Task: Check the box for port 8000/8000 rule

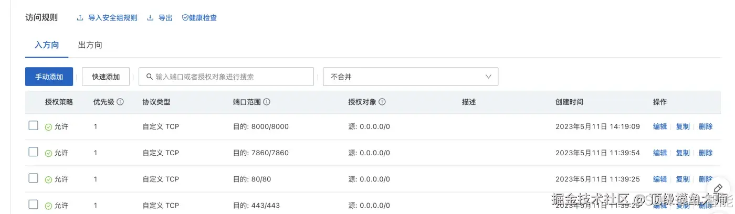Action: pyautogui.click(x=33, y=125)
